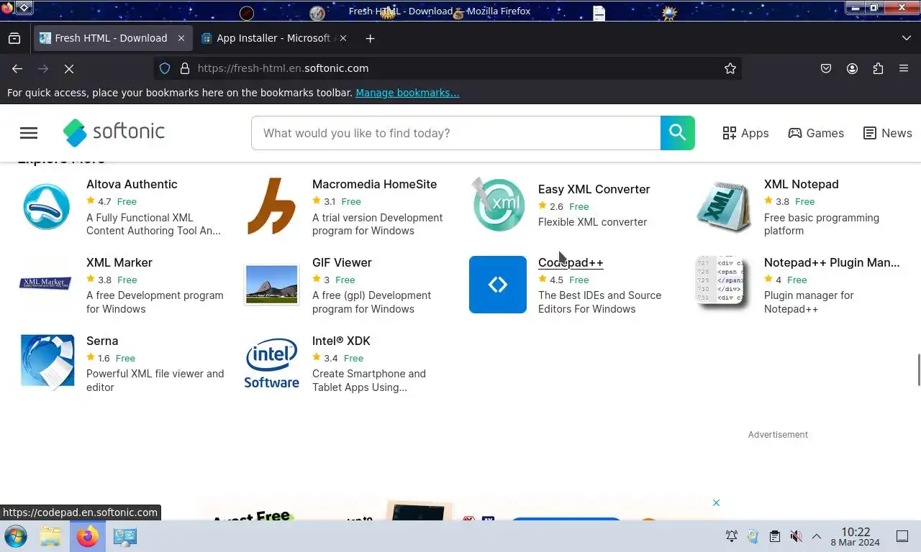Viewport: 921px width, 552px height.
Task: Go back one page
Action: click(17, 68)
